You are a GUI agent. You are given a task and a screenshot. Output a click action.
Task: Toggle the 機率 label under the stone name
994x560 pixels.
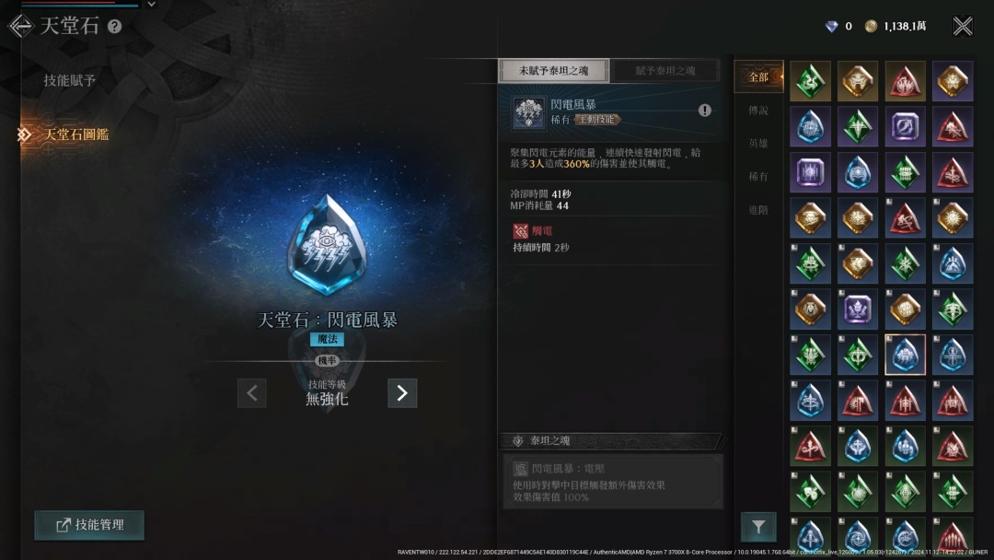[327, 360]
